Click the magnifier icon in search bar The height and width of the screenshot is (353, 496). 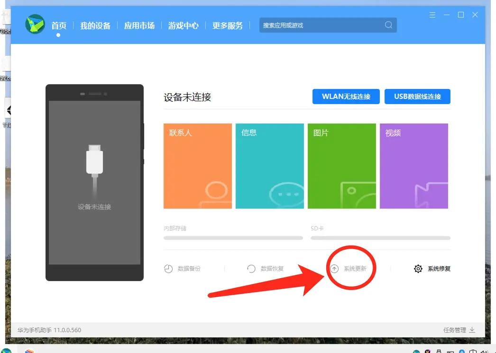(388, 25)
